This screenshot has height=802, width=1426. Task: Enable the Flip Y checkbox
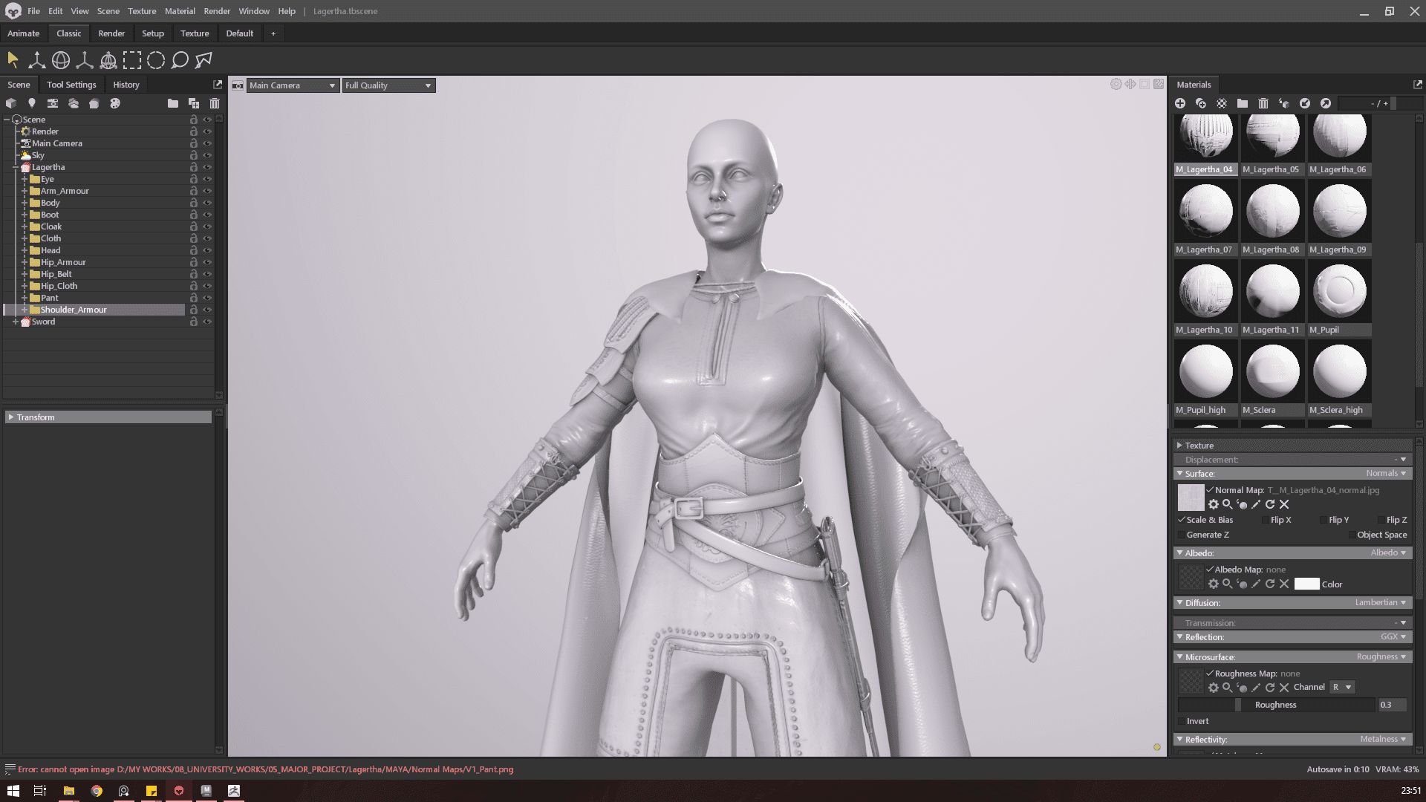pyautogui.click(x=1324, y=520)
